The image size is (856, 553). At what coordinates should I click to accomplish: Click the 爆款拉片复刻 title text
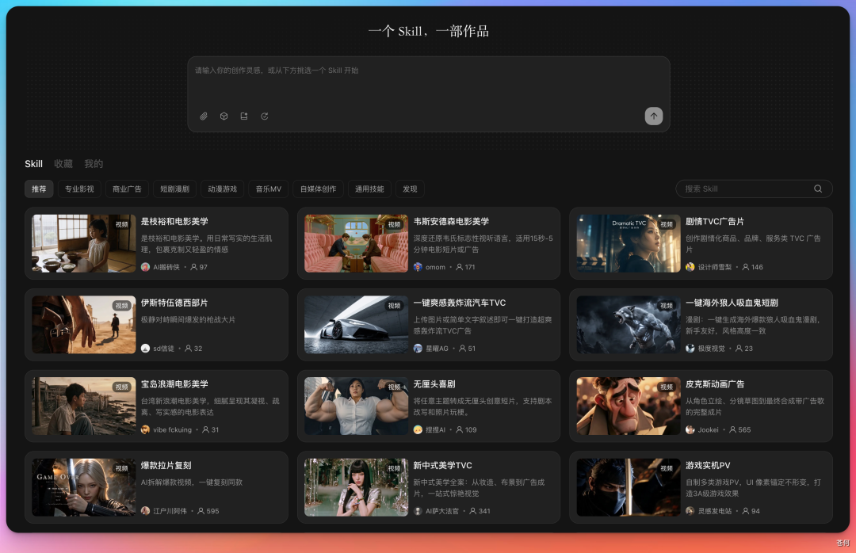point(166,466)
